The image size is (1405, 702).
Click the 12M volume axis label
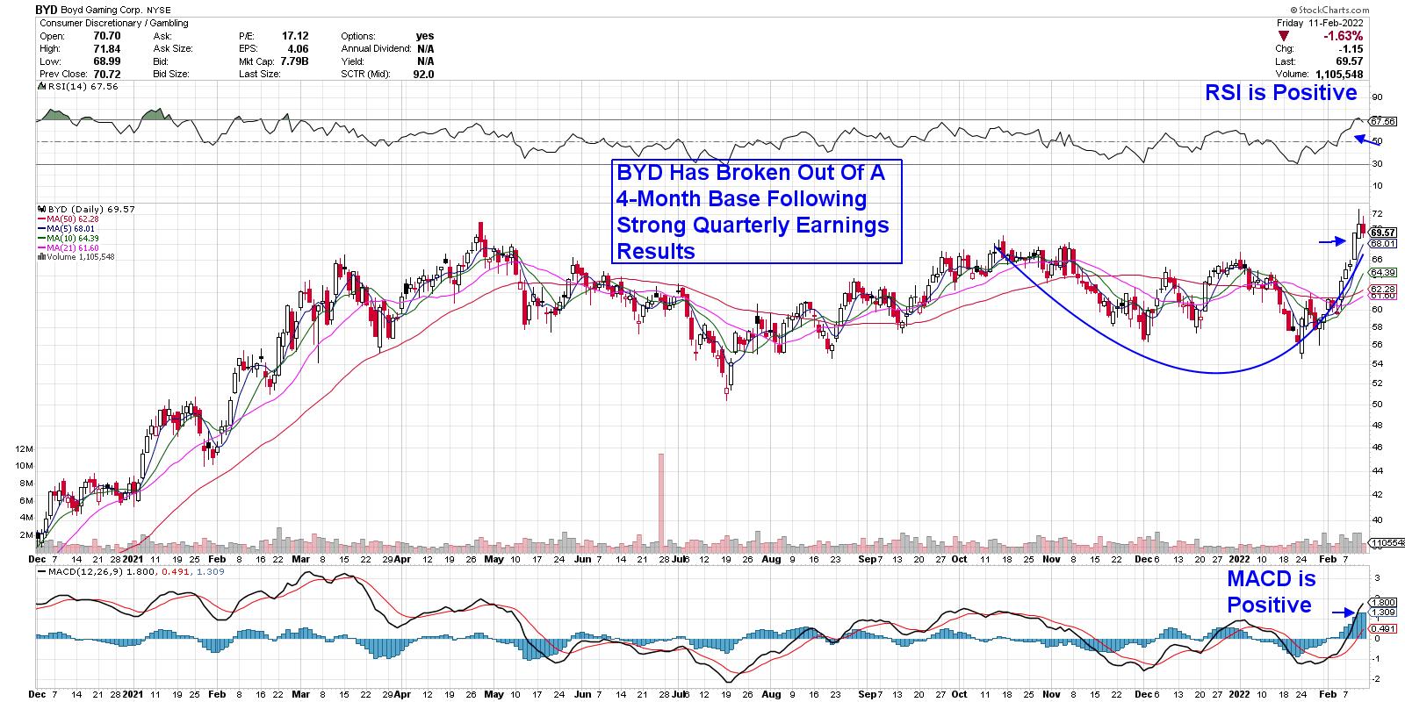coord(25,448)
